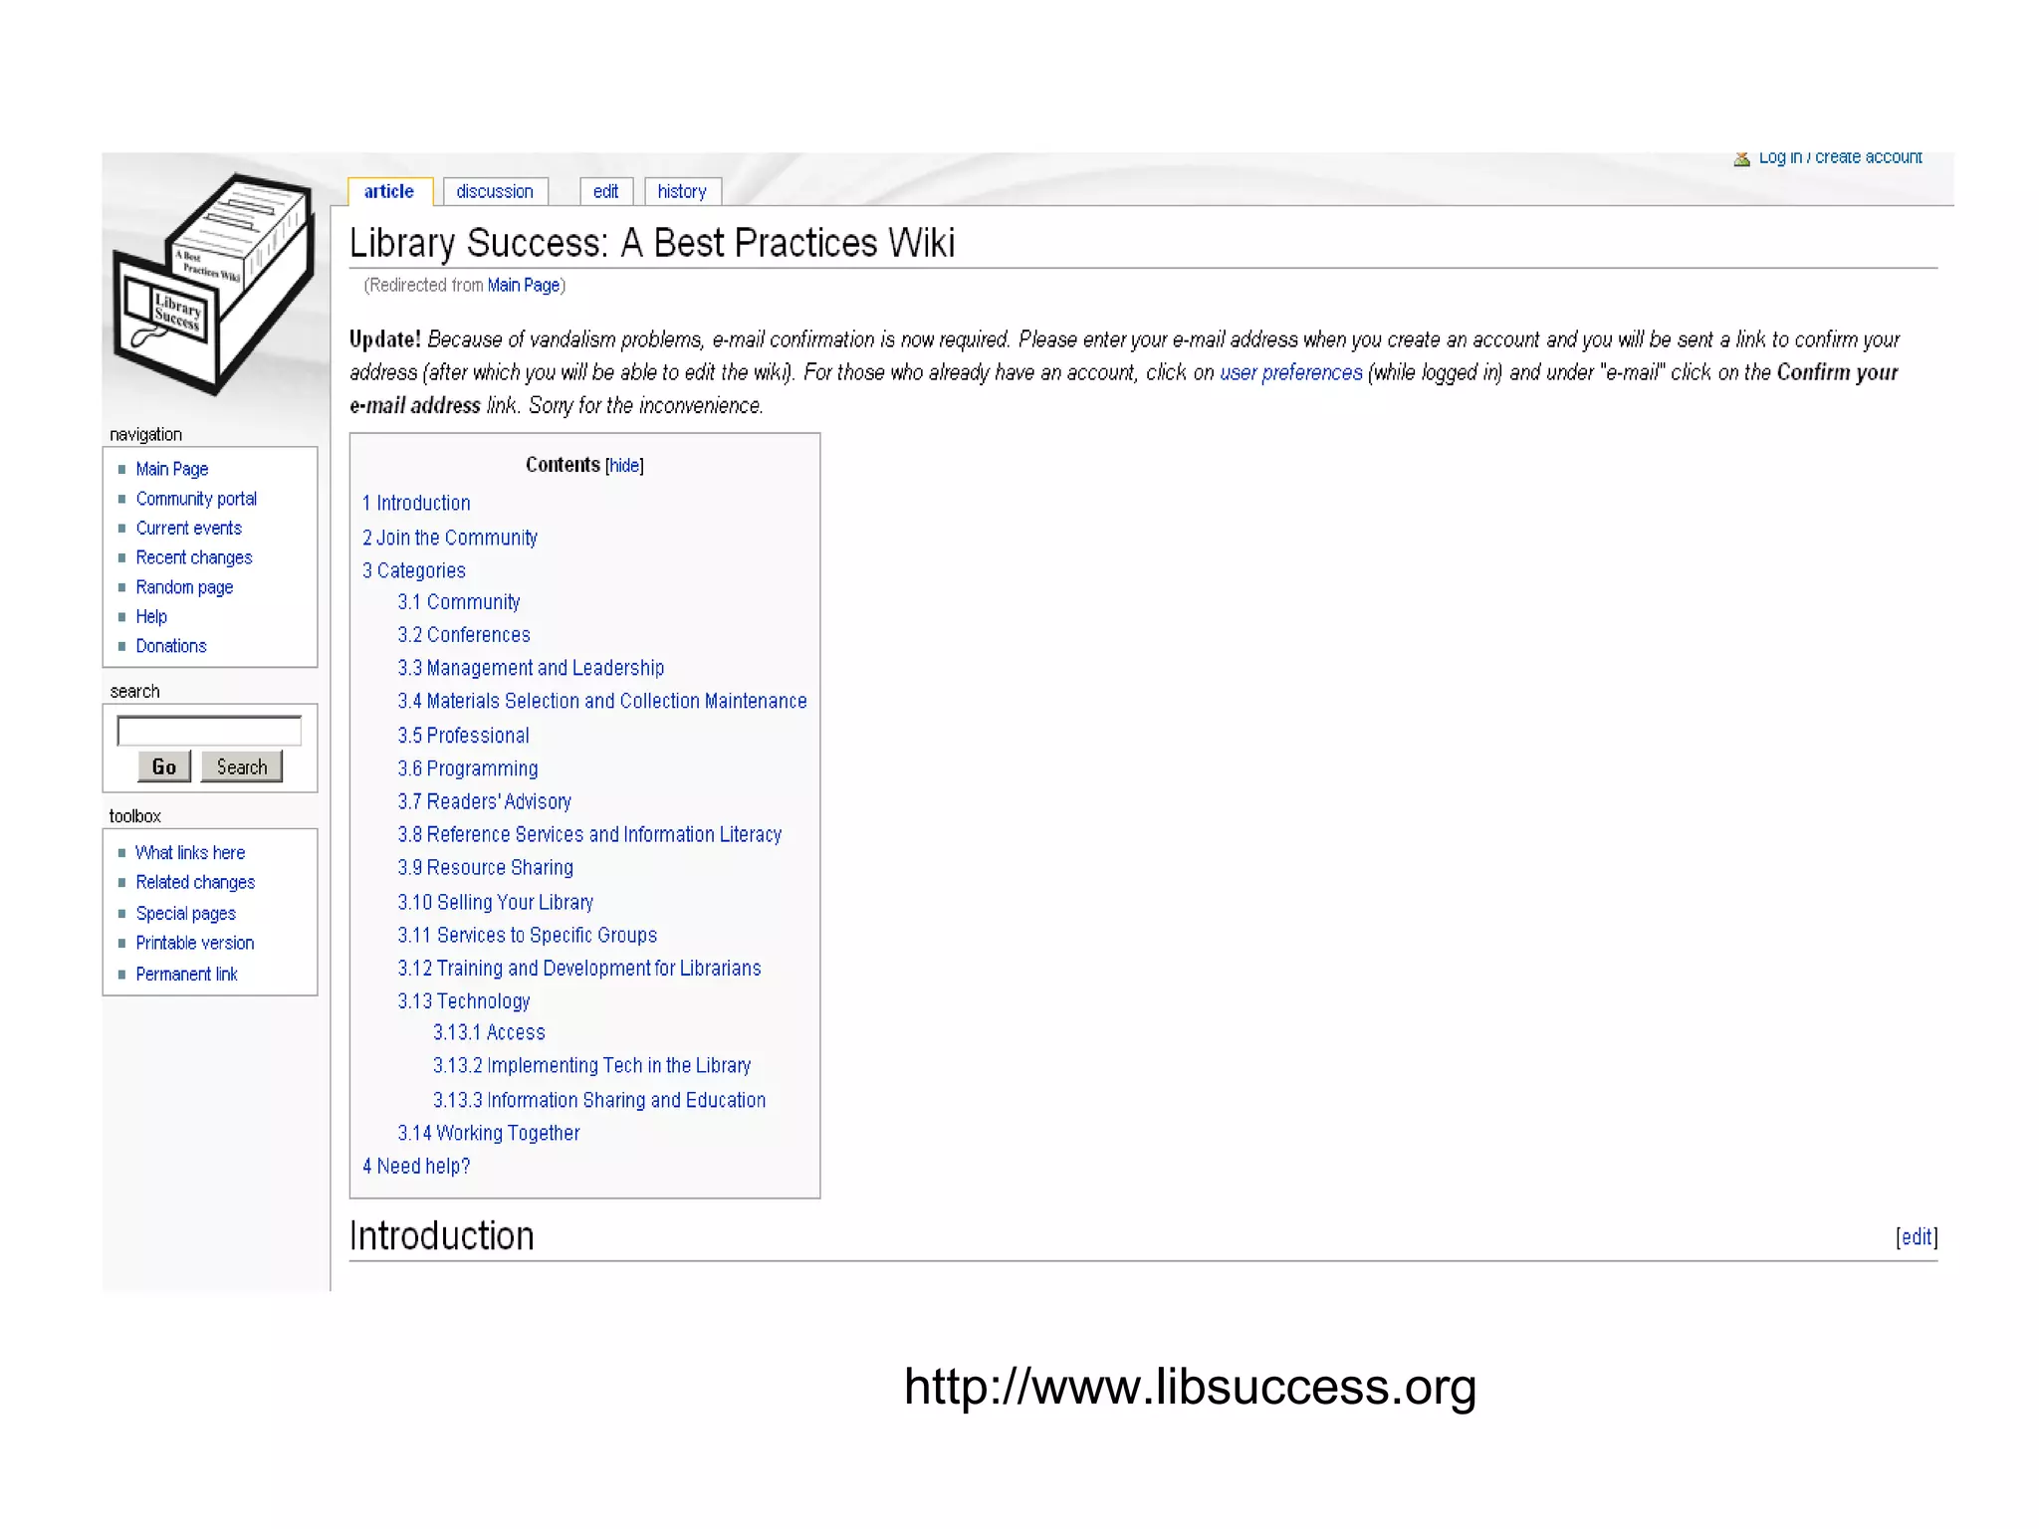Viewport: 2039px width, 1529px height.
Task: Jump to 3.2 Conferences
Action: click(x=464, y=635)
